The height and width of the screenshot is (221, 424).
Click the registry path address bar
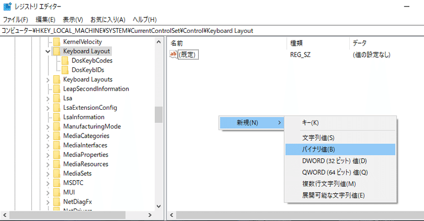[212, 31]
